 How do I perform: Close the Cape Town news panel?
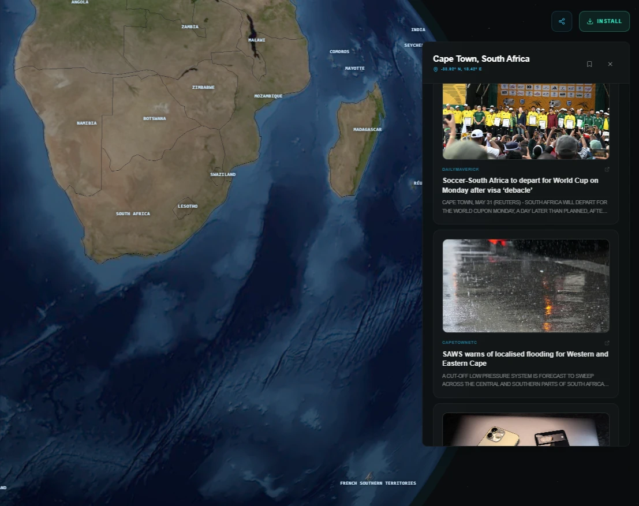click(x=610, y=64)
